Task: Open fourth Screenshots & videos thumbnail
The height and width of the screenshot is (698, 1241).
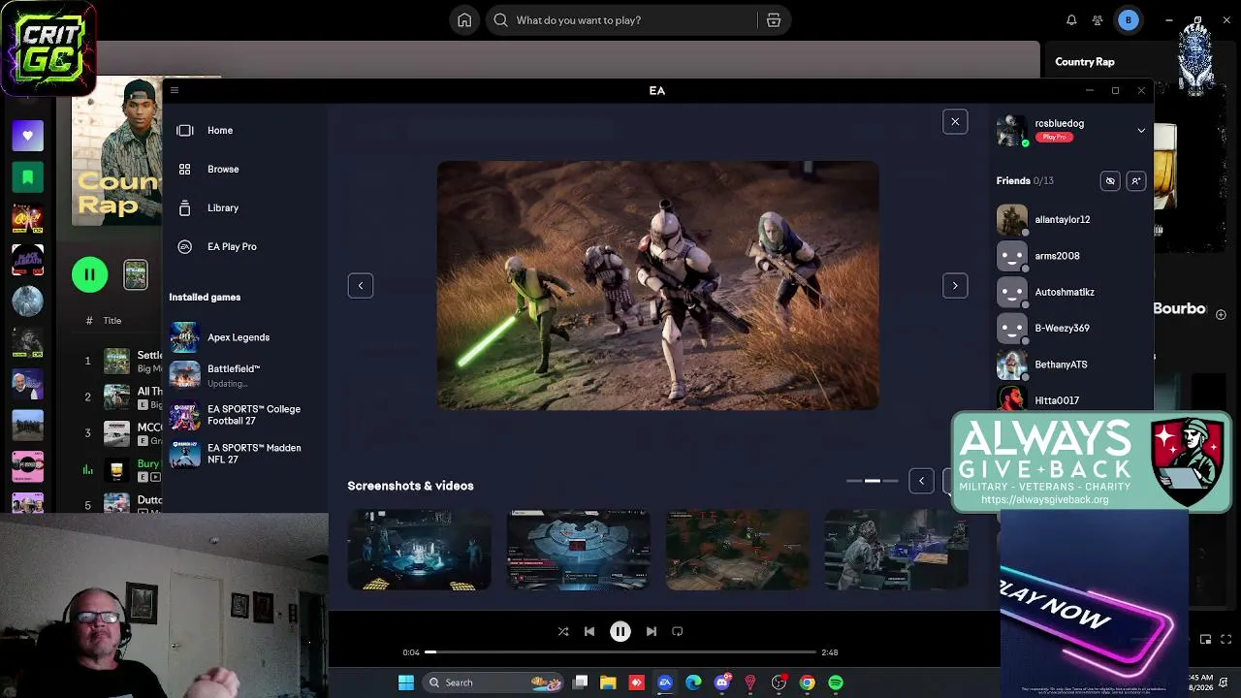Action: coord(896,550)
